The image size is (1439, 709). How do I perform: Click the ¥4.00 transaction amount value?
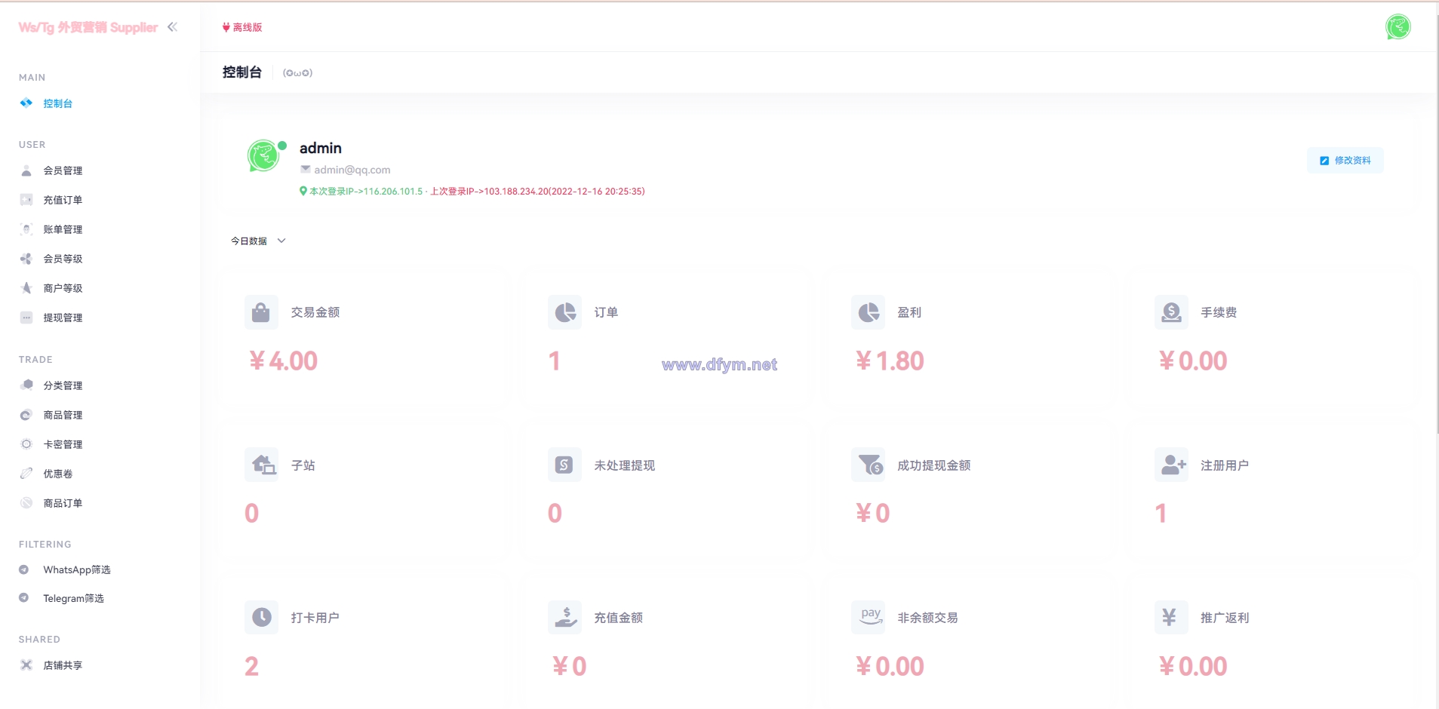(283, 361)
